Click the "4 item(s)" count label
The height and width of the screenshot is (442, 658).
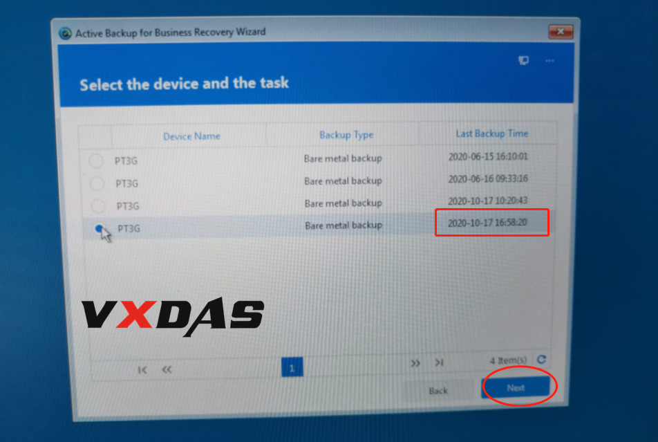508,360
